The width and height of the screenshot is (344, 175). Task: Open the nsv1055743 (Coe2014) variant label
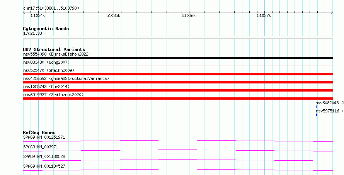click(46, 87)
